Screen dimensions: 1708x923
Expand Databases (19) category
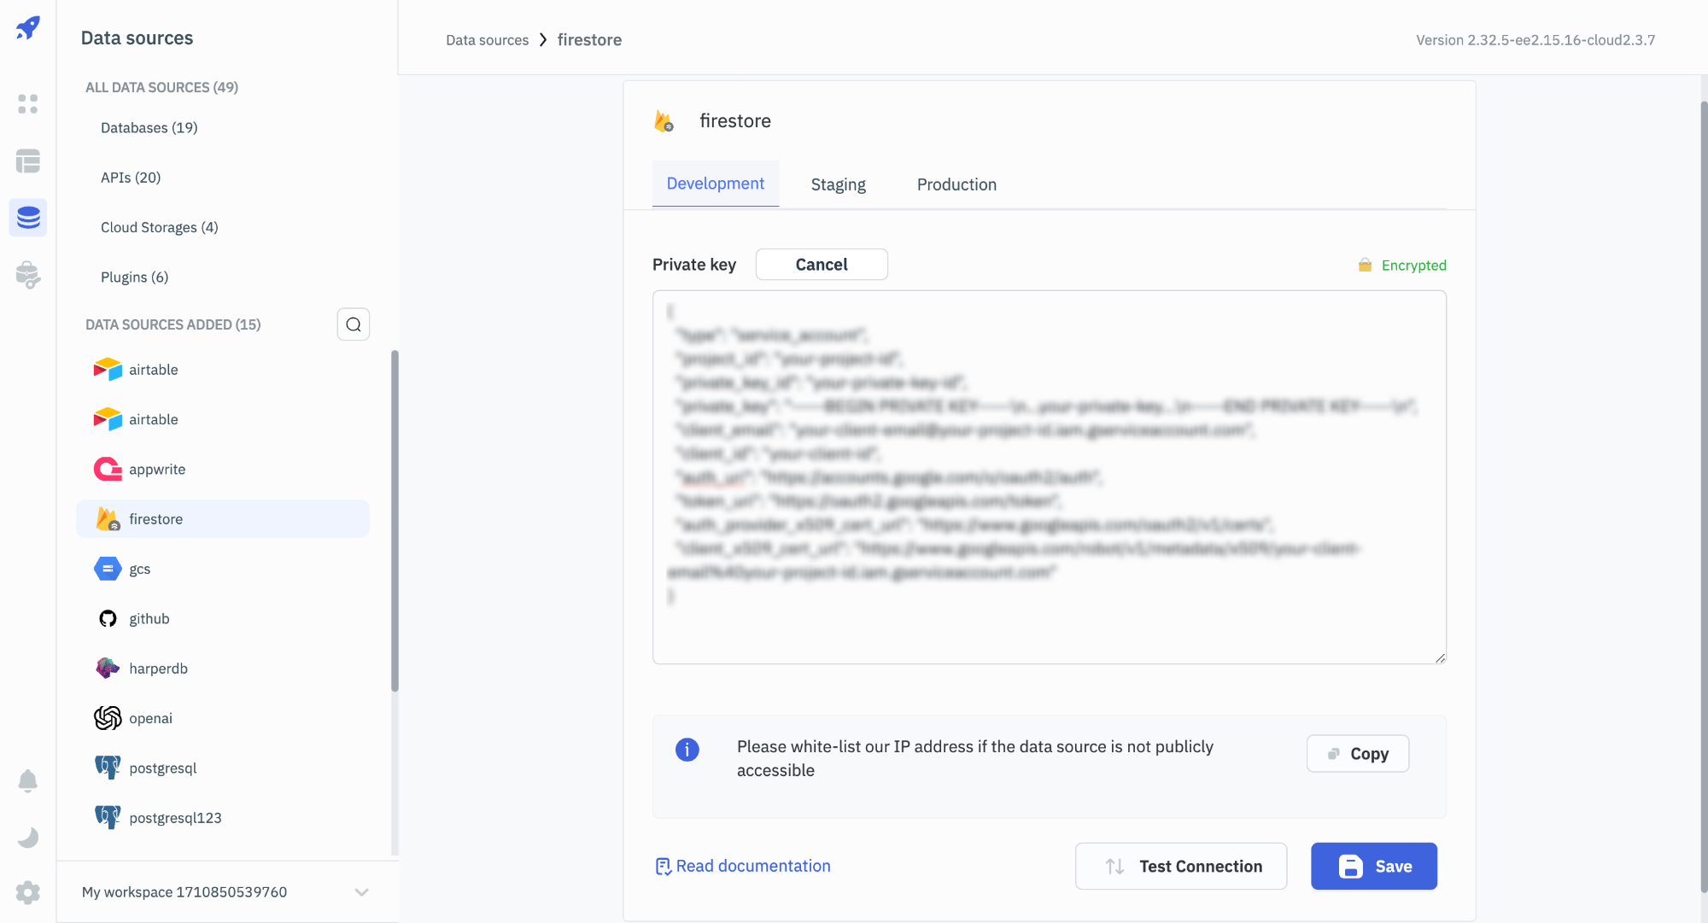(149, 128)
